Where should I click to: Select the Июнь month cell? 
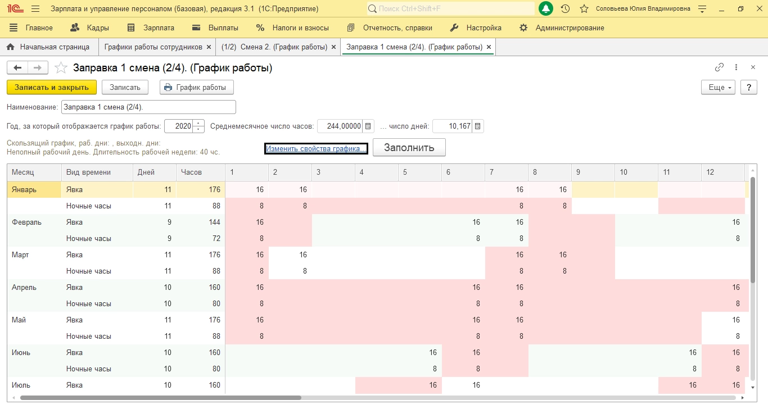34,353
